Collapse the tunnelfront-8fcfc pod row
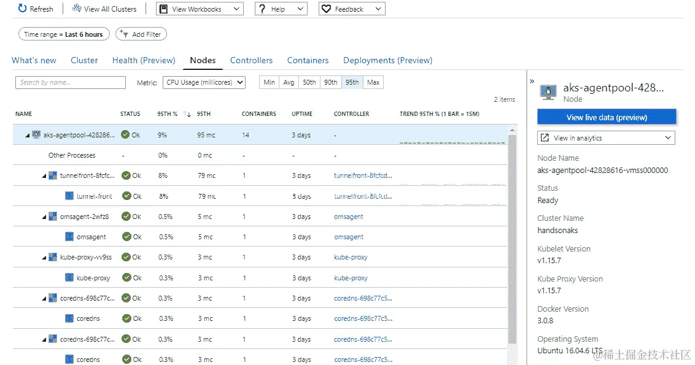 (44, 176)
